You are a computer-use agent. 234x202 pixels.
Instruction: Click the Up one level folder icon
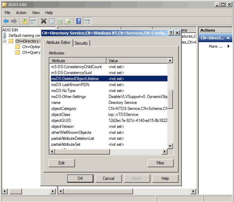(x=25, y=21)
